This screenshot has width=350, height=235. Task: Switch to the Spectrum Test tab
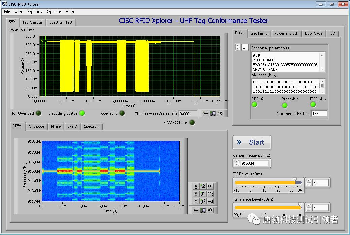click(61, 22)
